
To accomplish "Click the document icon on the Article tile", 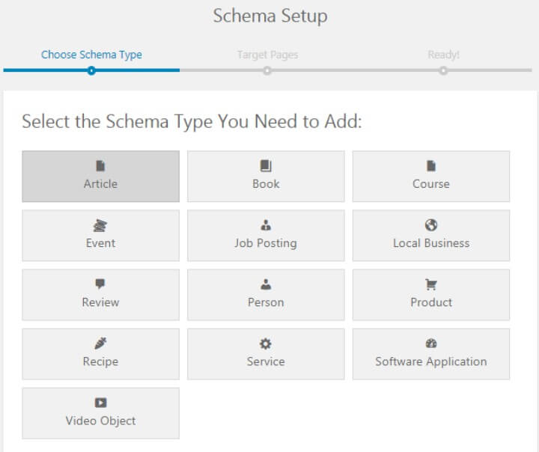I will [100, 166].
